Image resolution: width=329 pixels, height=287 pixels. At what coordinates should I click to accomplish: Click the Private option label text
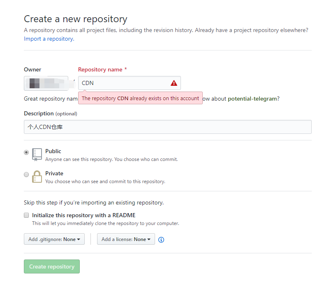(x=54, y=173)
